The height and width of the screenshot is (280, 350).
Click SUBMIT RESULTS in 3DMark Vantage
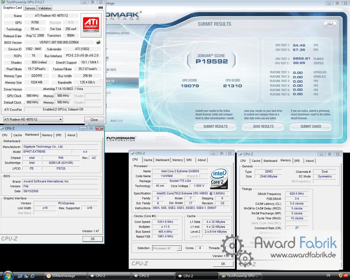click(x=215, y=126)
